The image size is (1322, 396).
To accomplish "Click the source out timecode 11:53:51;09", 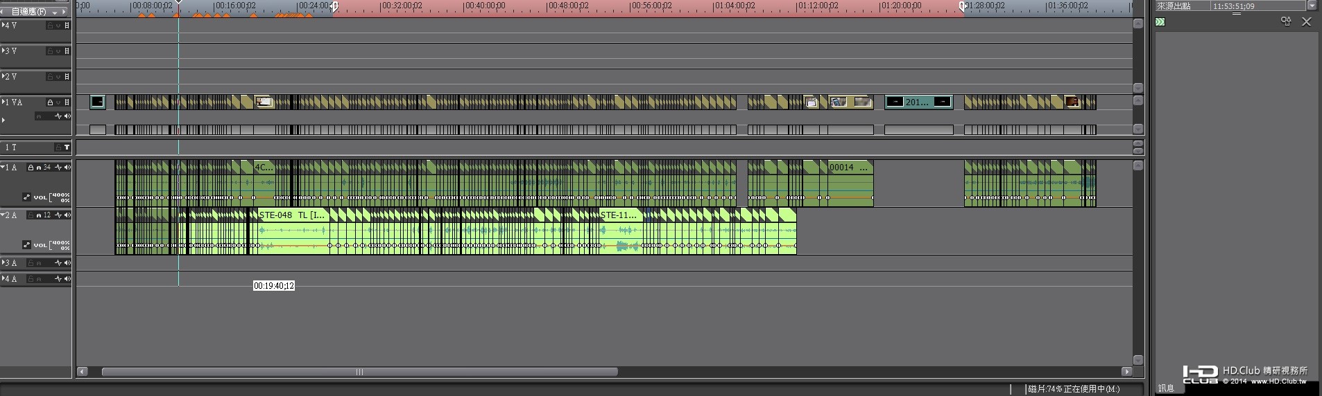I will point(1234,6).
